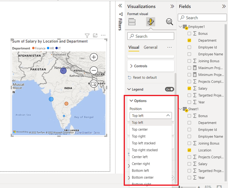Close the Position dropdown showing Top left
228x188 pixels.
(151, 116)
